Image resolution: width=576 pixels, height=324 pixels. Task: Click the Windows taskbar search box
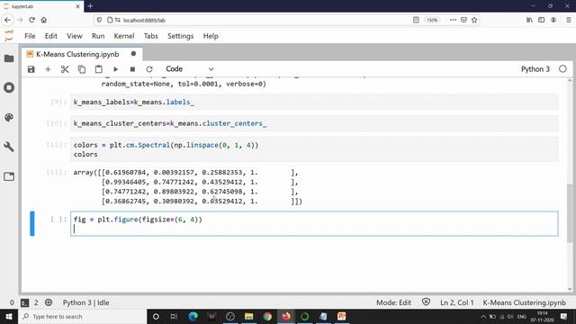coord(82,316)
